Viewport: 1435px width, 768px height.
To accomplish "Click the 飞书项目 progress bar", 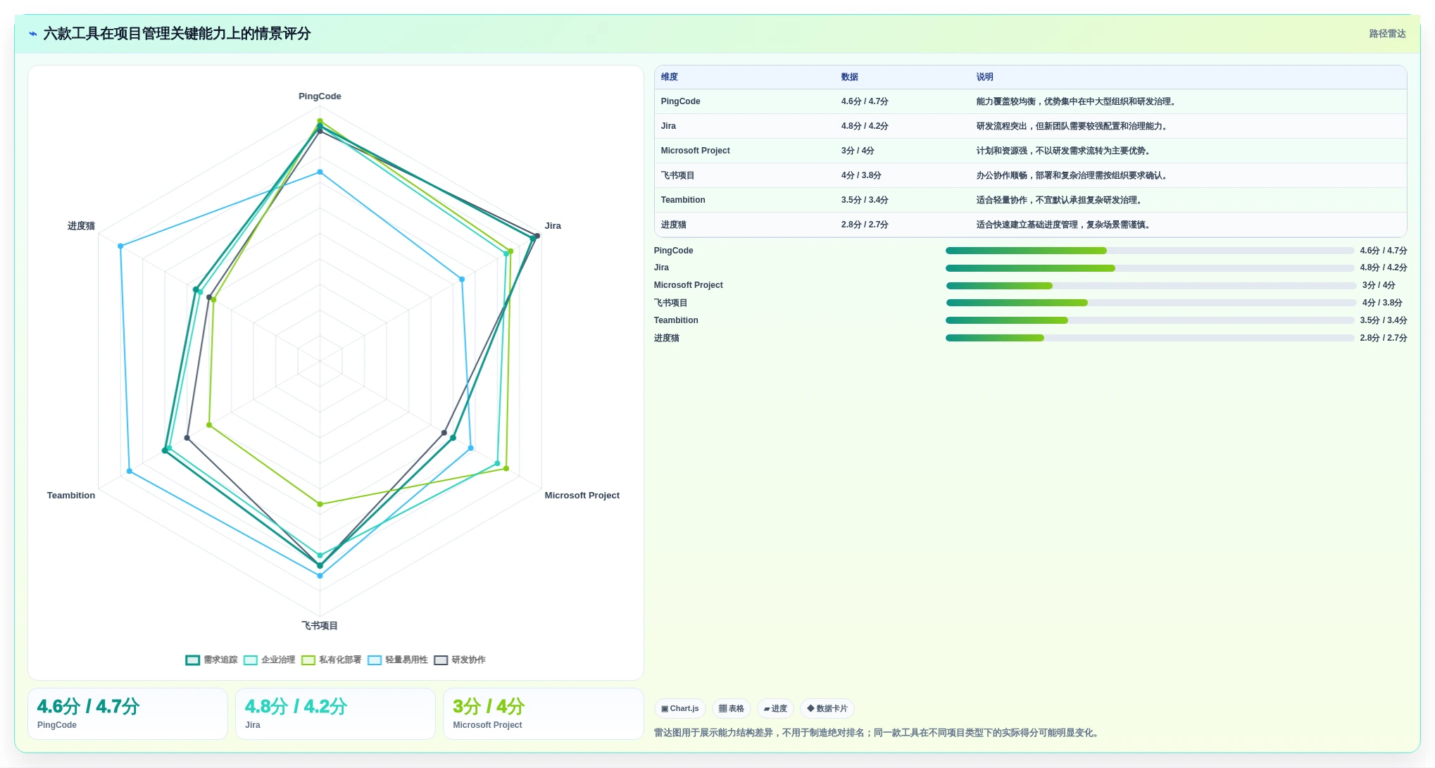I will 1151,303.
